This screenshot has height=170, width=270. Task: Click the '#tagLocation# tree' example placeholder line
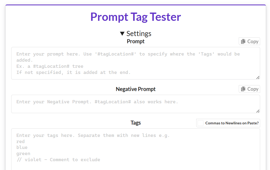(x=50, y=66)
